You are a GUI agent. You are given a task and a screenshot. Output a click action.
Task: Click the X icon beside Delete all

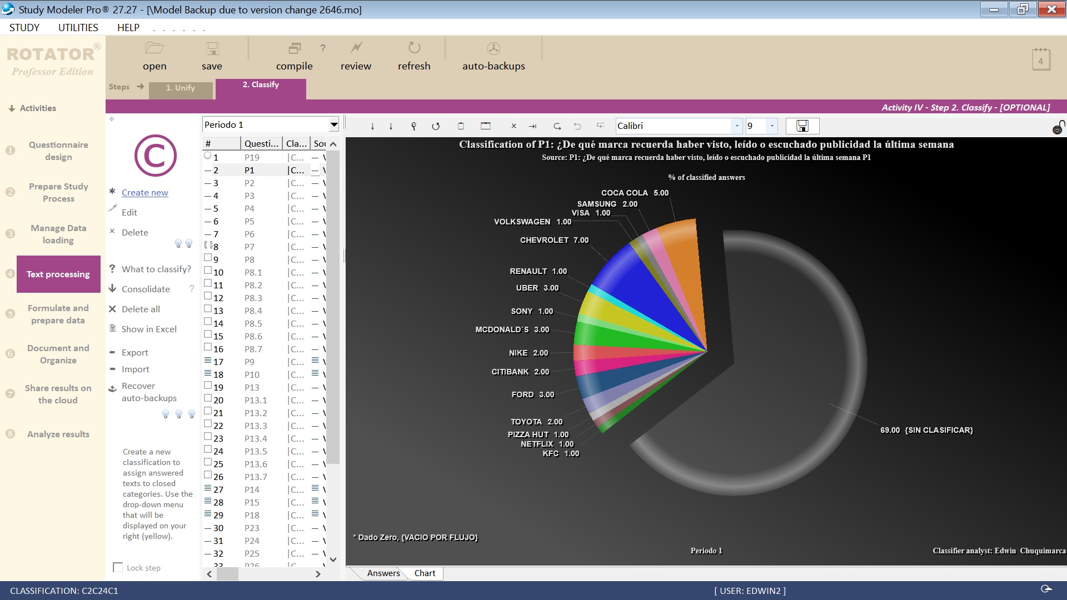(x=112, y=309)
